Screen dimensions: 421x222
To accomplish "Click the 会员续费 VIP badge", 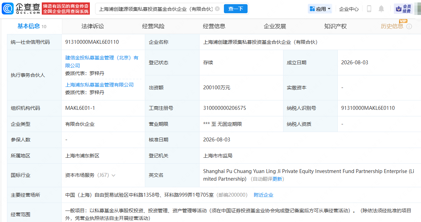I will tap(403, 9).
